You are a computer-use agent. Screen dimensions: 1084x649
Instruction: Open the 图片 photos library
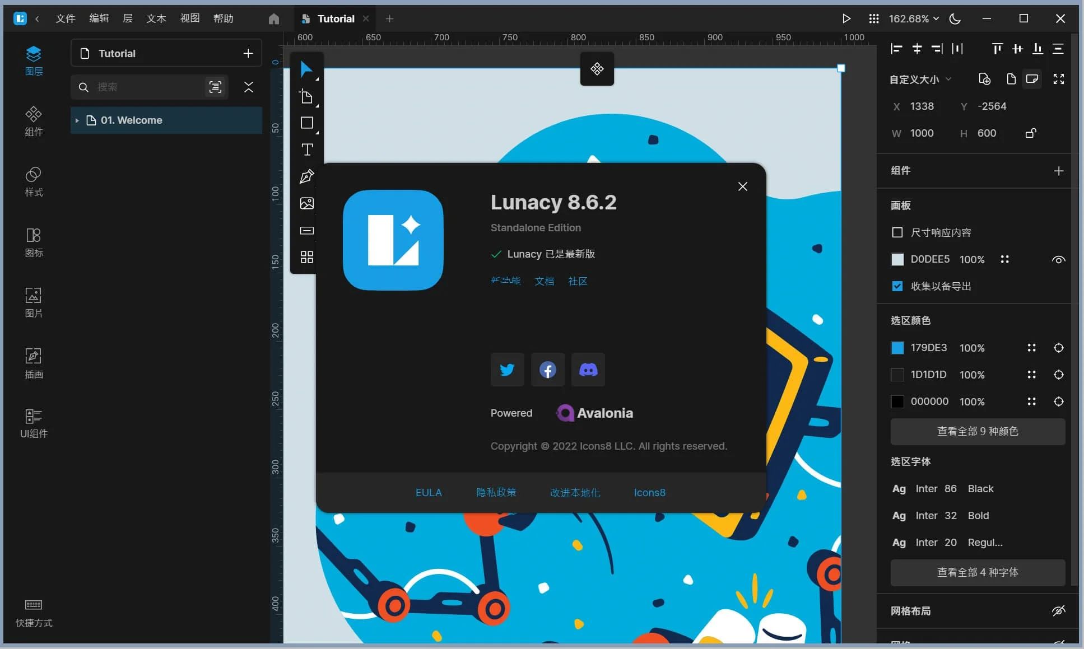pyautogui.click(x=34, y=302)
